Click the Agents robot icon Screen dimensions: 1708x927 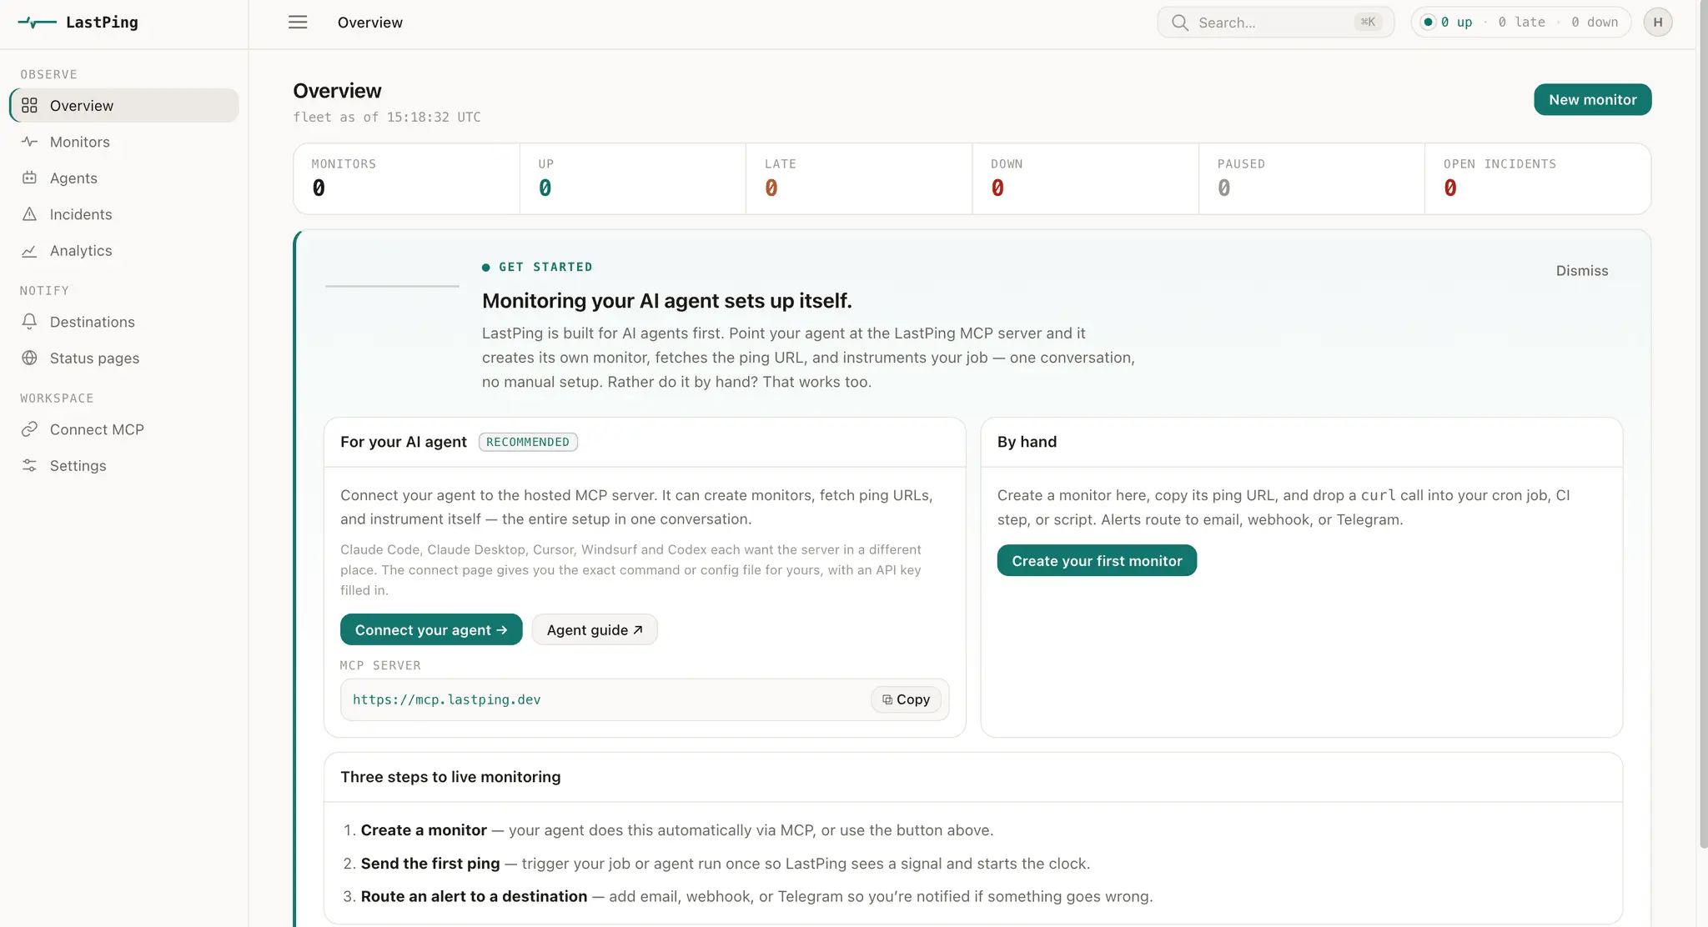[x=29, y=178]
